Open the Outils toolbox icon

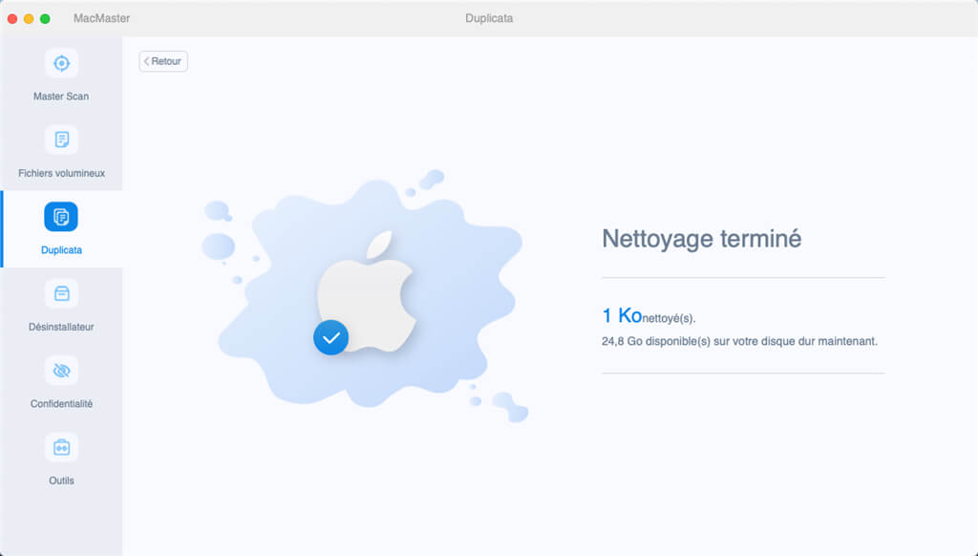[x=61, y=447]
